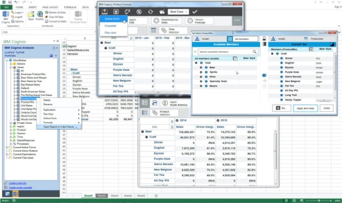342x203 pixels.
Task: Select the Beer Sales and Margin view in tree
Action: click(34, 77)
